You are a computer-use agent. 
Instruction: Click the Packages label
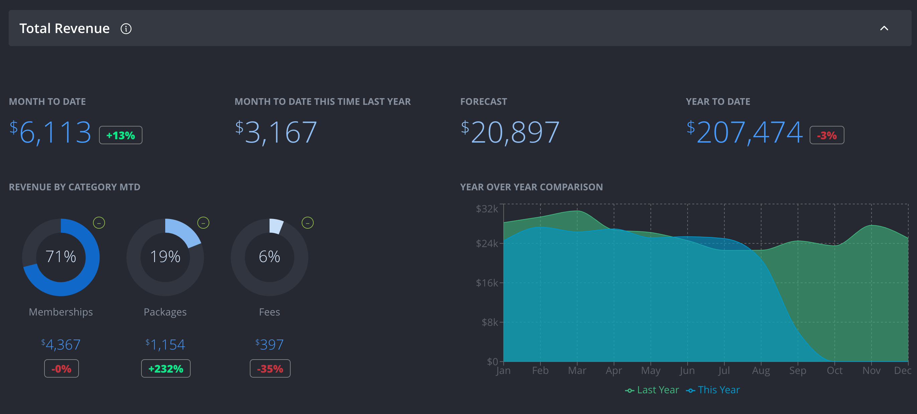coord(165,312)
